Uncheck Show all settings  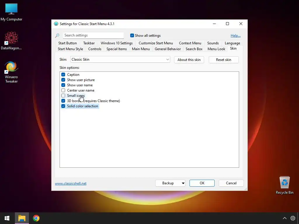[132, 35]
